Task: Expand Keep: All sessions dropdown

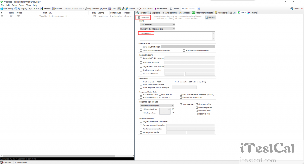Action: (75, 9)
